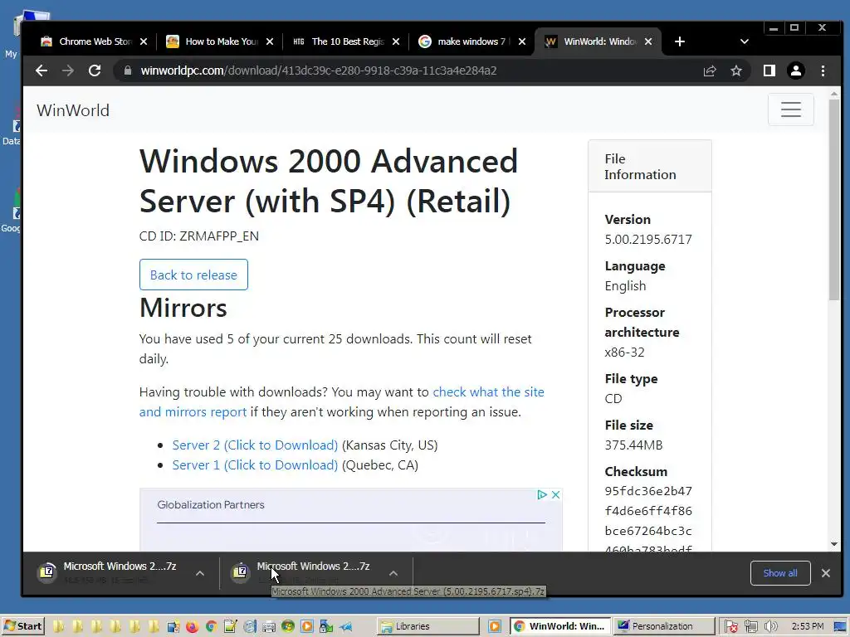Open the blue bird quick launch icon
This screenshot has width=850, height=637.
(346, 627)
